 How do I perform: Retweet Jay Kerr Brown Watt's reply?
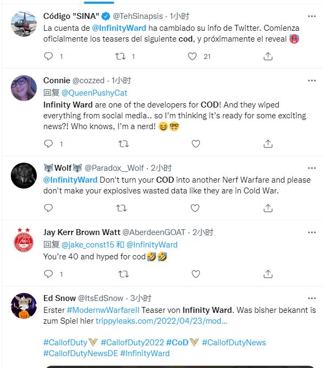tap(123, 274)
